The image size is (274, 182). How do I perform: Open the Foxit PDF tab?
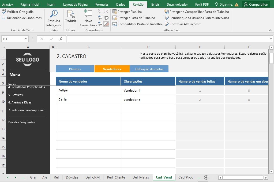tap(202, 5)
